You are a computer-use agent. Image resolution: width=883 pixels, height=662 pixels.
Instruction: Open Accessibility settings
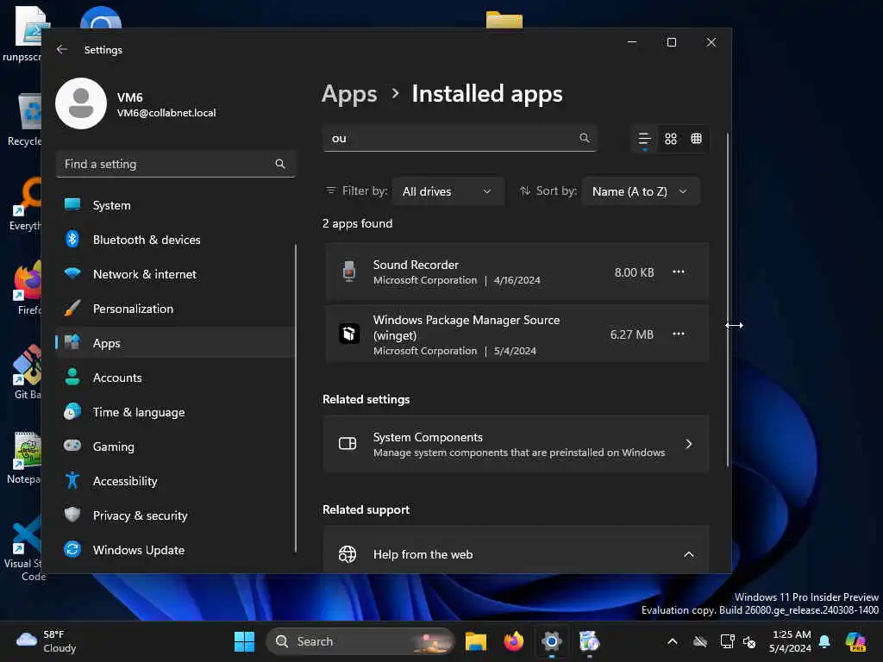(175, 481)
